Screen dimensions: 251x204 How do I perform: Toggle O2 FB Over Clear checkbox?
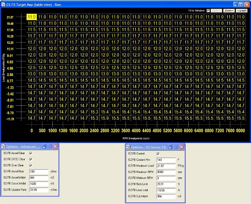(x=31, y=165)
